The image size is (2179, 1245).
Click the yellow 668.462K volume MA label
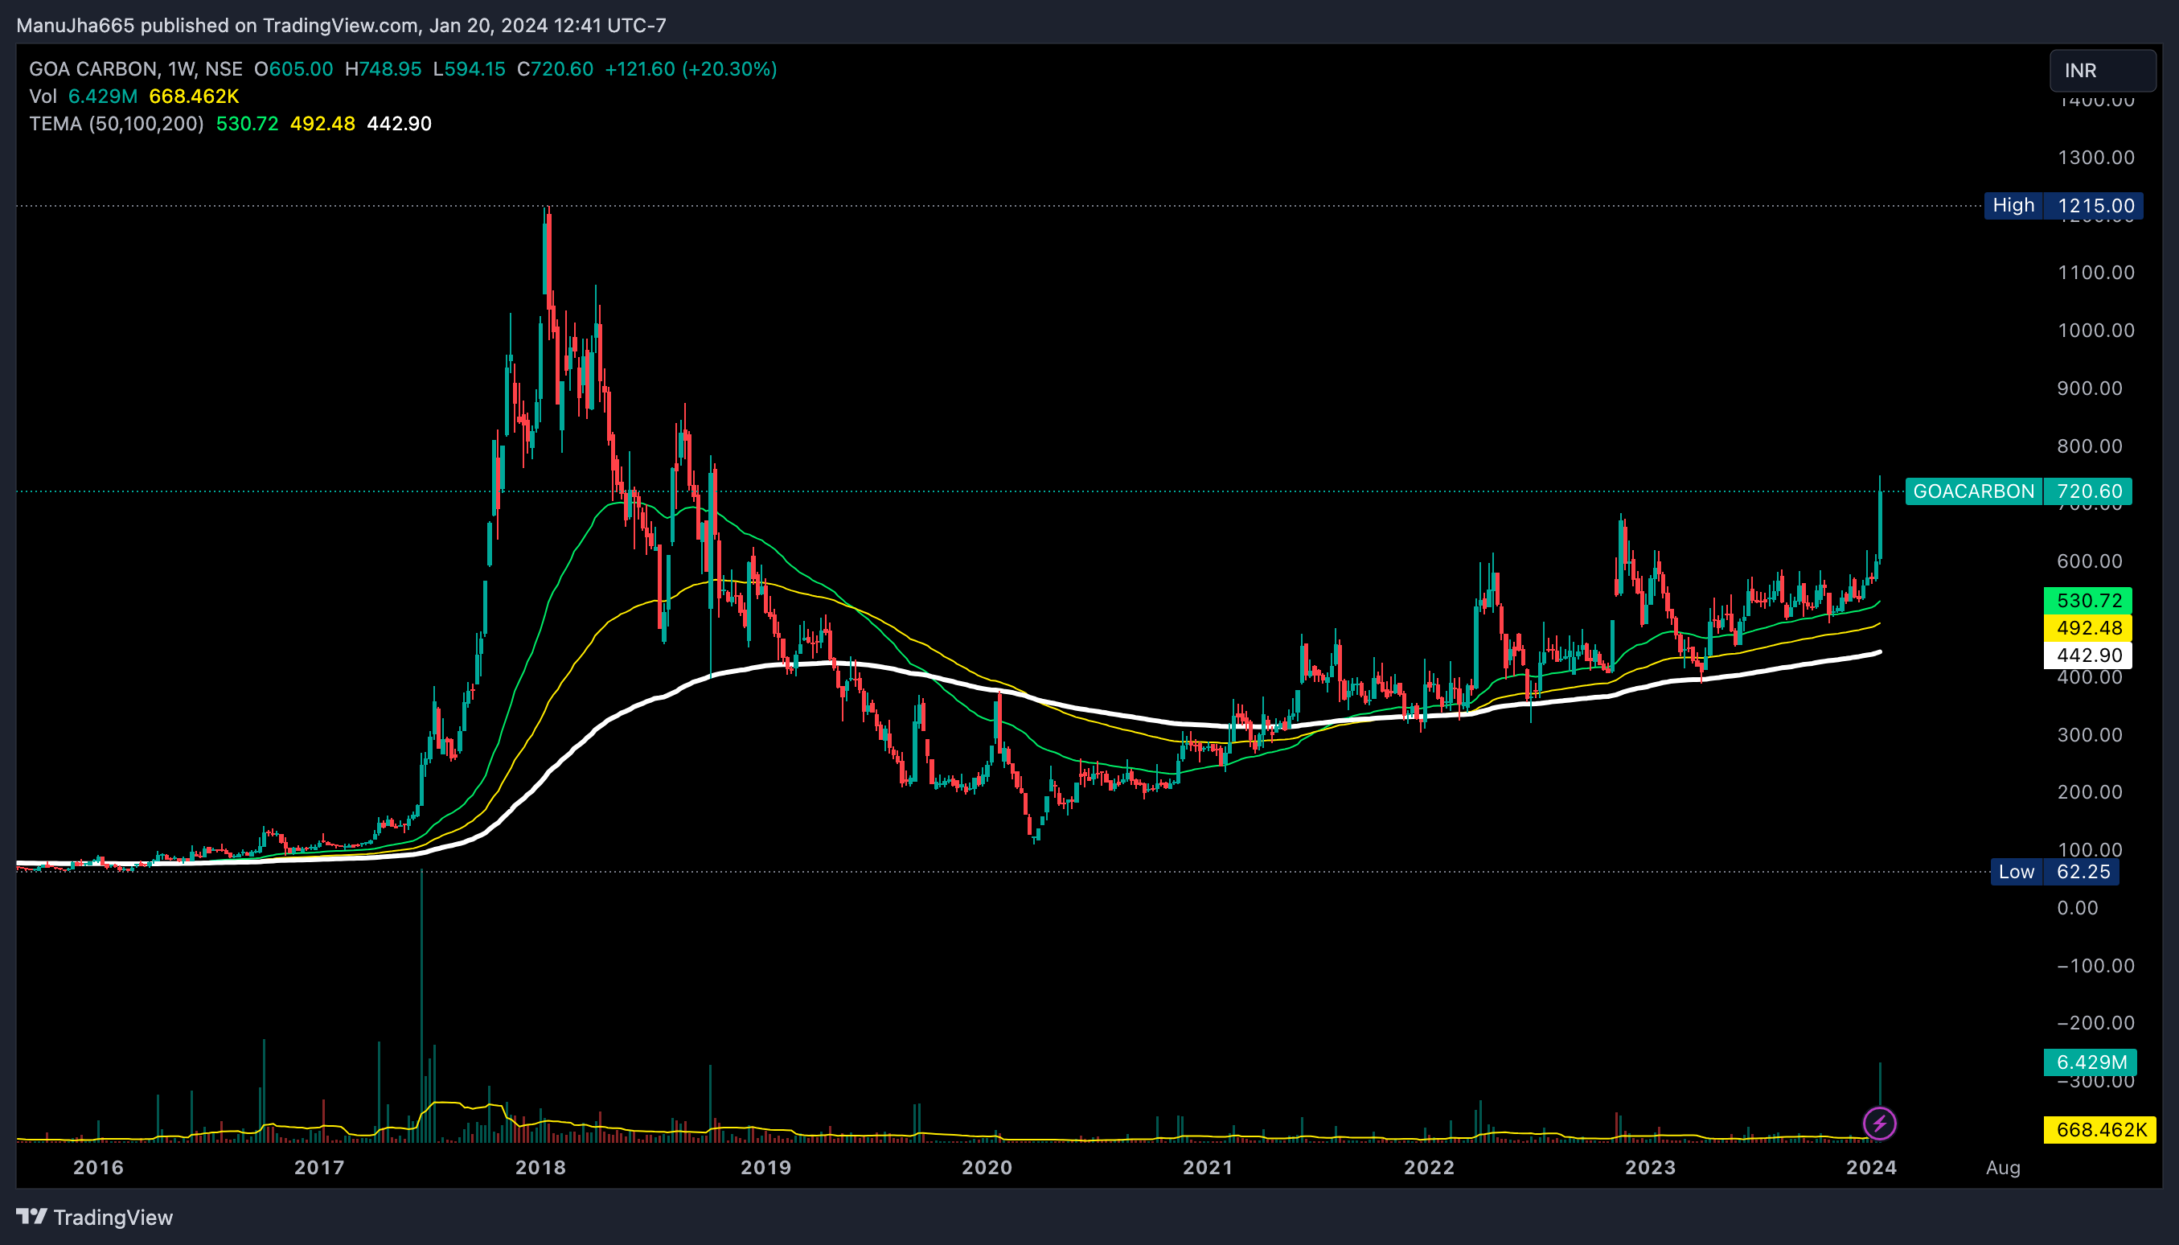[2099, 1129]
